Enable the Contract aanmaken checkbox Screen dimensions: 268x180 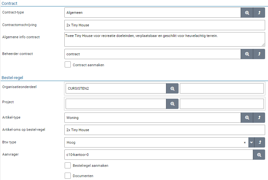pos(68,65)
